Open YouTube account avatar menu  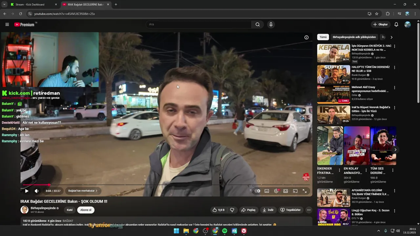[408, 25]
